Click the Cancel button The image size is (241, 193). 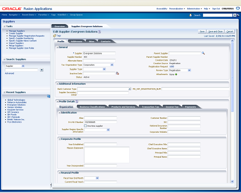[x=230, y=32]
